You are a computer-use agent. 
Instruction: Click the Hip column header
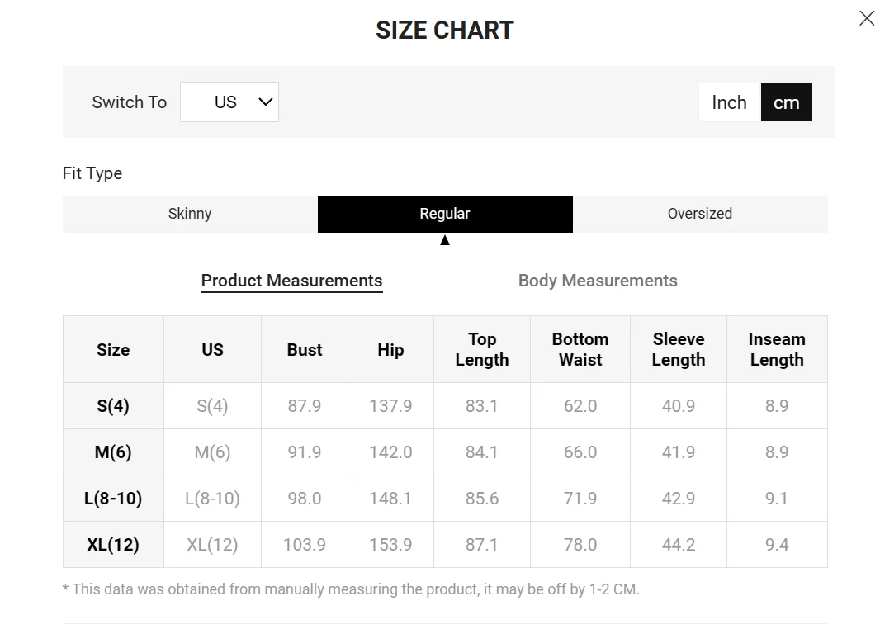click(390, 350)
